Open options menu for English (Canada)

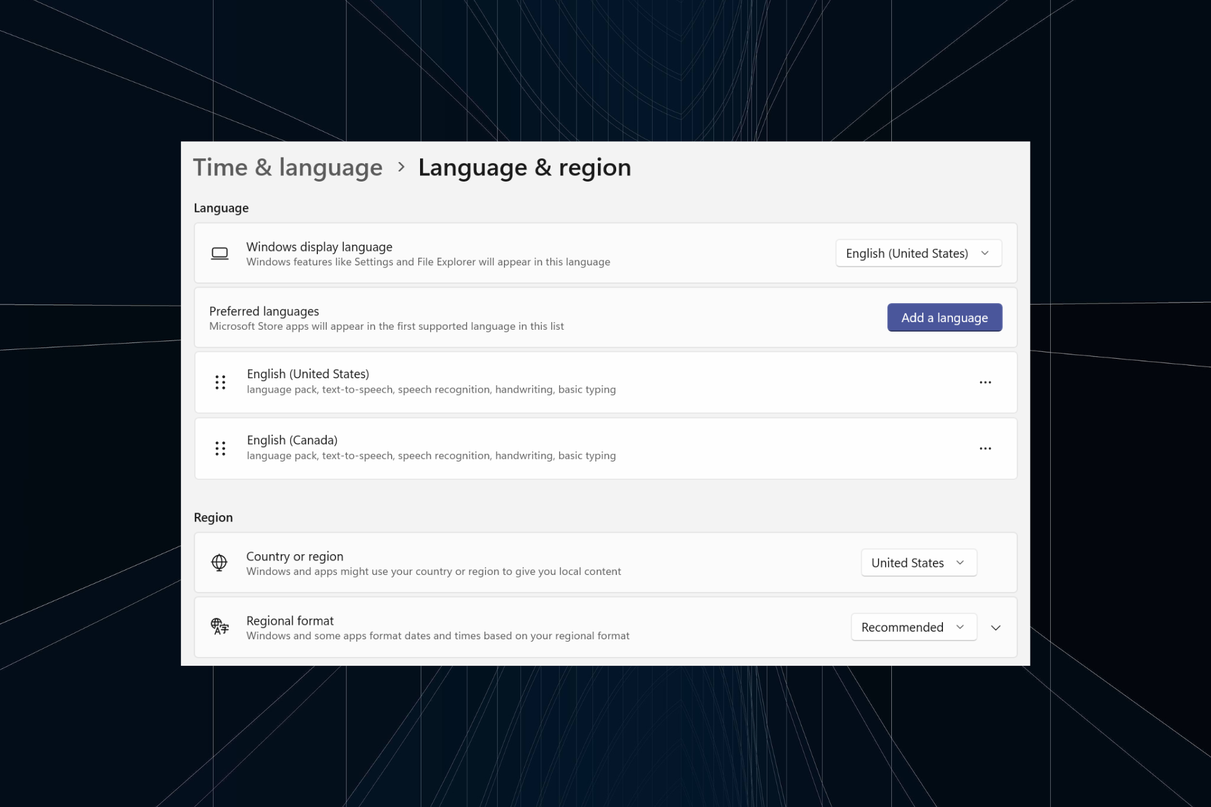tap(985, 448)
